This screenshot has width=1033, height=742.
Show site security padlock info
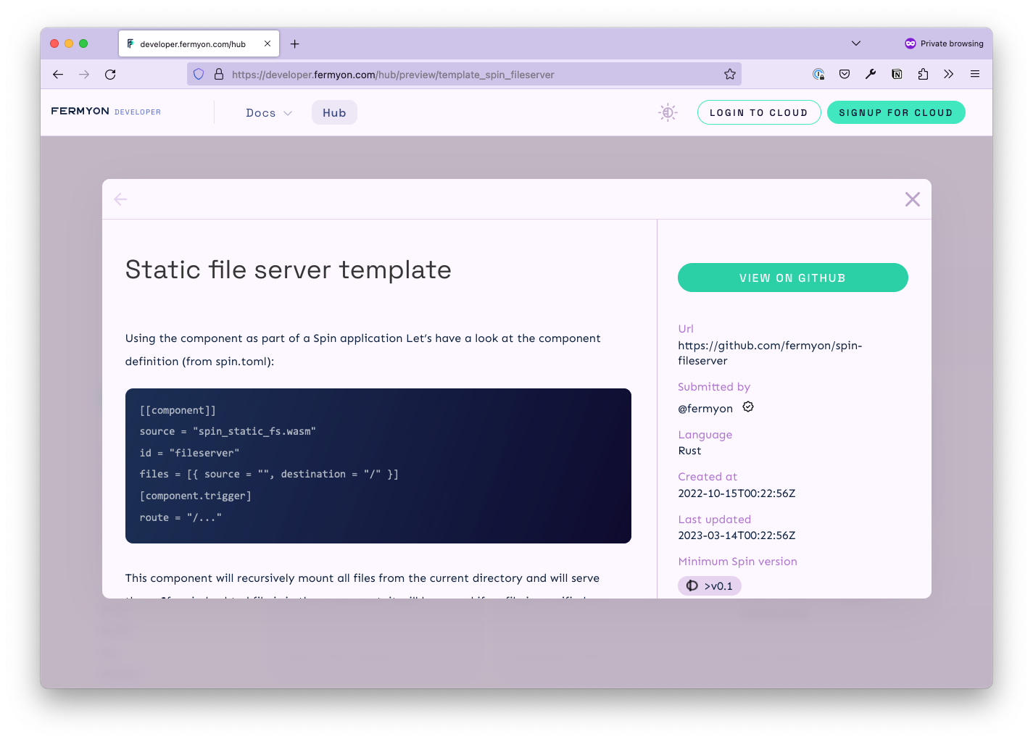point(219,74)
